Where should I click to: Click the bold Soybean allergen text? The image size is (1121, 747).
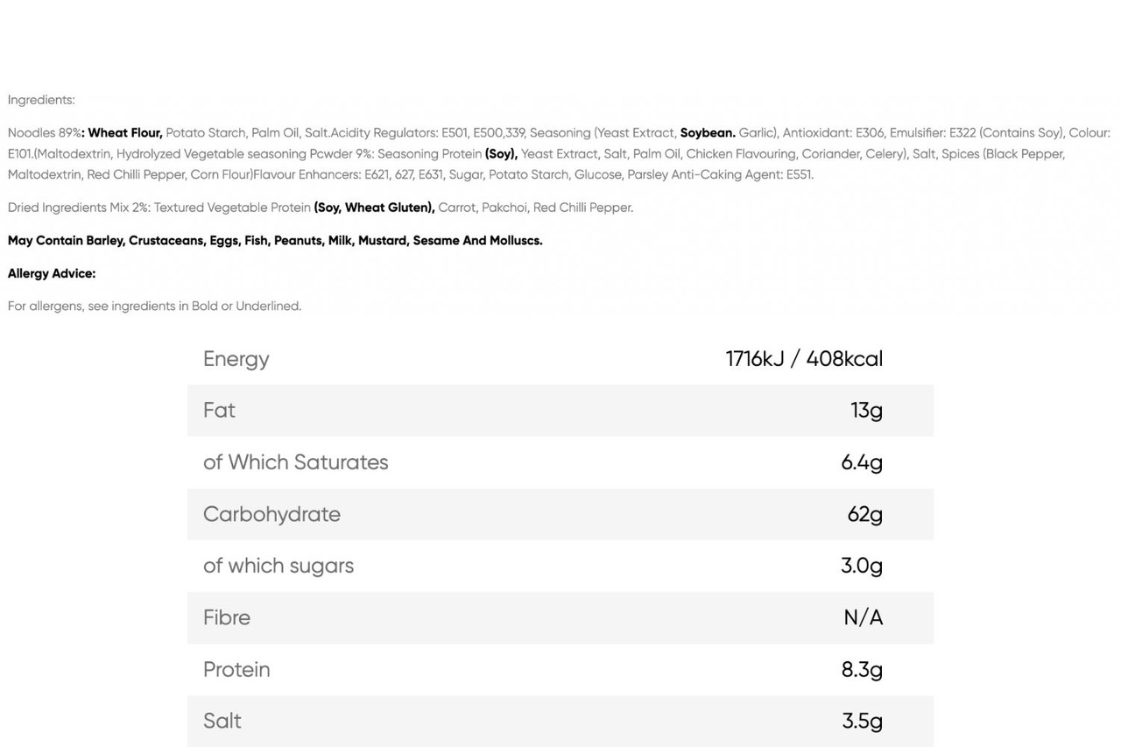click(708, 133)
